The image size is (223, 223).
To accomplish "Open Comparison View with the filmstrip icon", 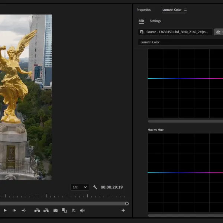I will click(64, 210).
